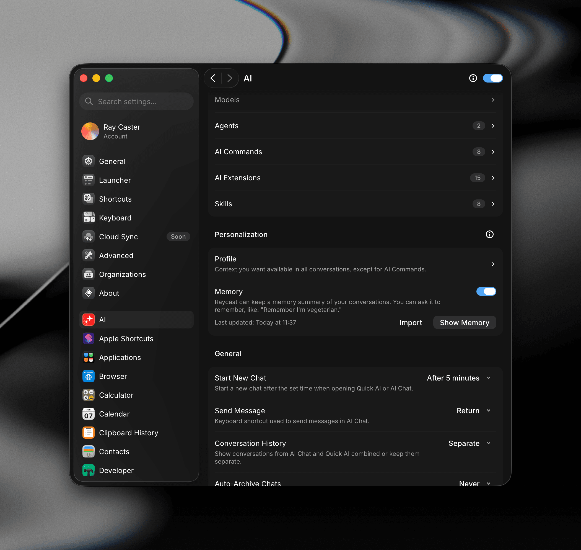Toggle the main AI switch off
Screen dimensions: 581x550
[493, 78]
